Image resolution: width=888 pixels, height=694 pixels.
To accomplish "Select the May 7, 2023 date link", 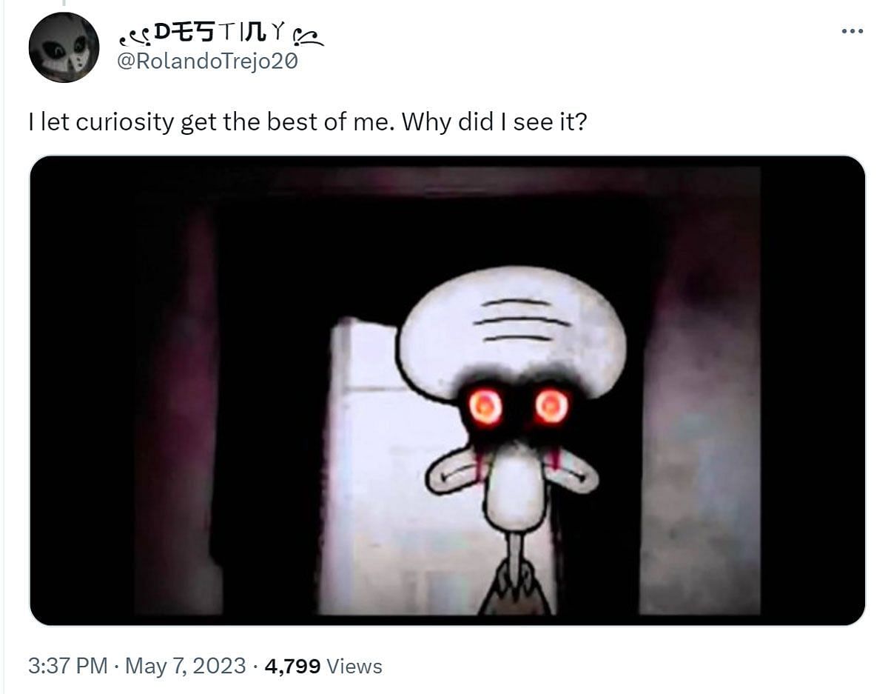I will coord(185,666).
